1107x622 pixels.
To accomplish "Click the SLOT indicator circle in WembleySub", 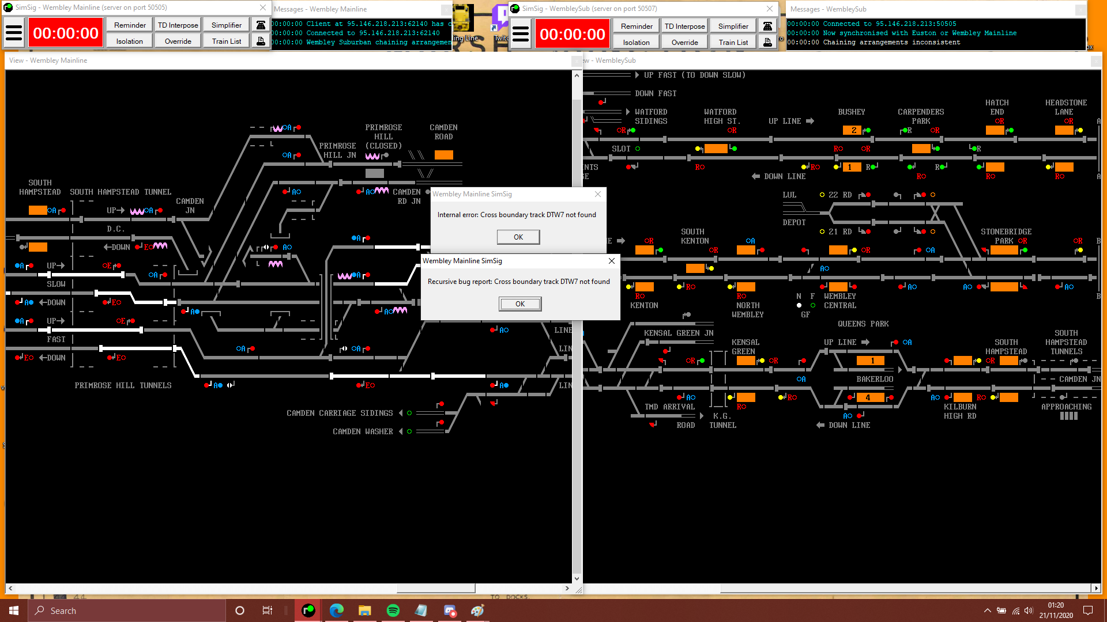I will pyautogui.click(x=638, y=149).
